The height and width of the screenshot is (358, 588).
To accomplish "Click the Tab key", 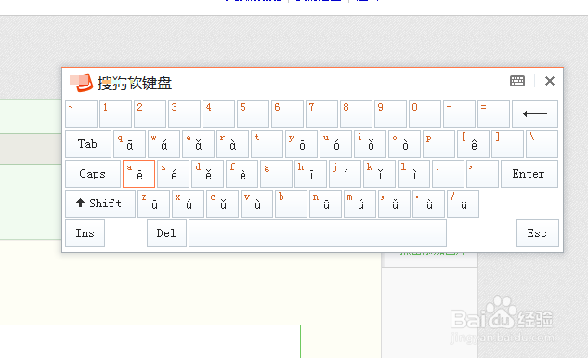I will [88, 144].
